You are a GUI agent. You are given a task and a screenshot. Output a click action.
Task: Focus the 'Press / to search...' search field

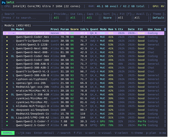pyautogui.click(x=26, y=18)
